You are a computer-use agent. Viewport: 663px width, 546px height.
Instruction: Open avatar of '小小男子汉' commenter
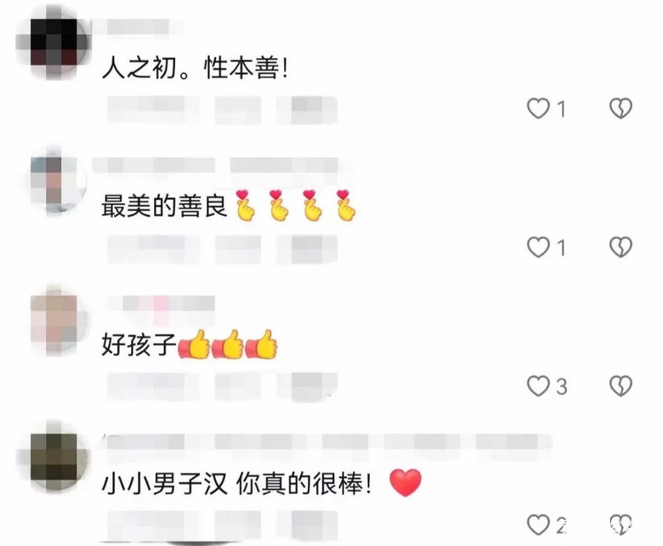point(54,459)
